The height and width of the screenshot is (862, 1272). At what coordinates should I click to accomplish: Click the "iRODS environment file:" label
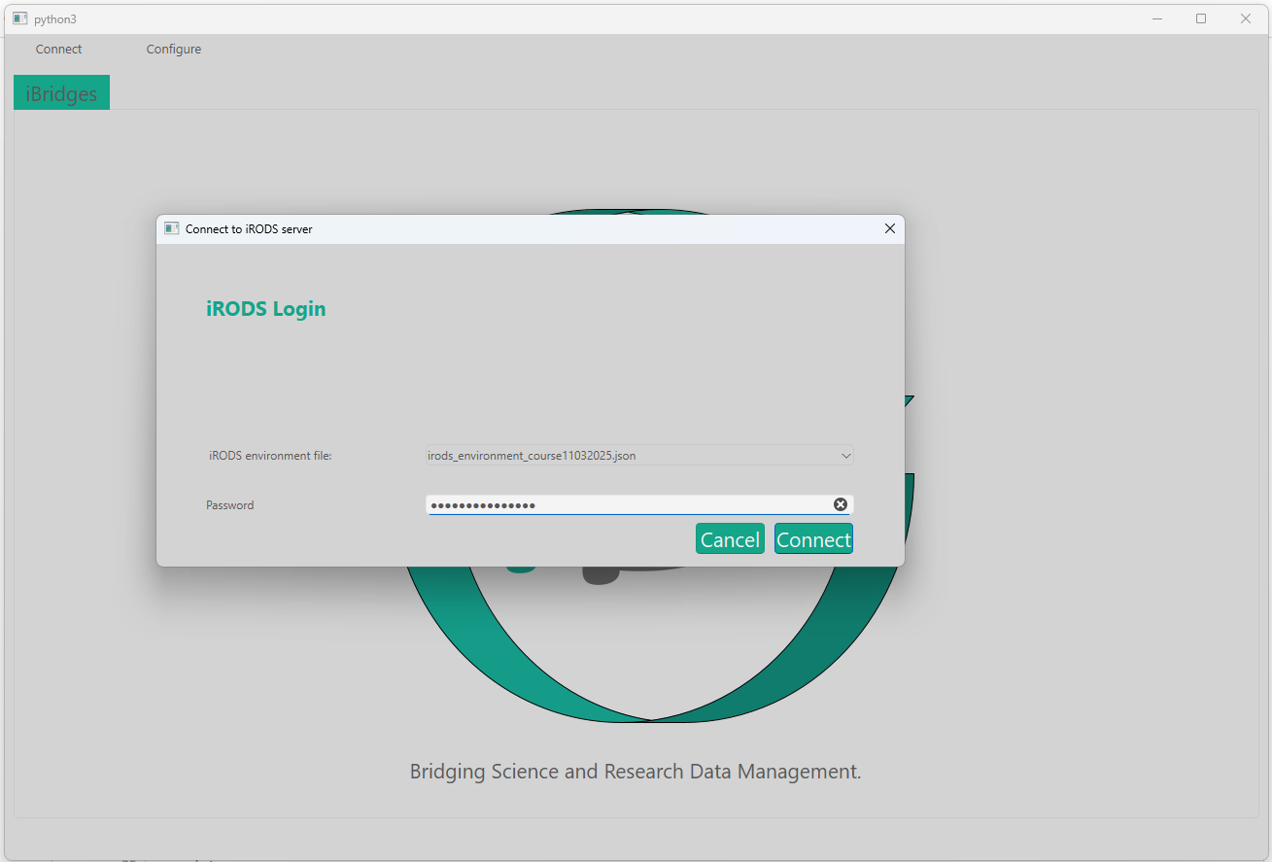tap(270, 456)
